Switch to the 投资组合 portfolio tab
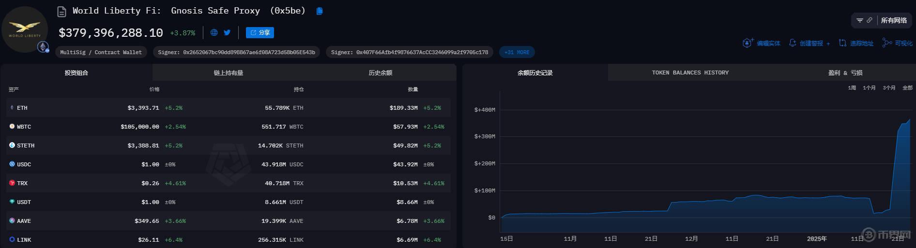 coord(76,73)
